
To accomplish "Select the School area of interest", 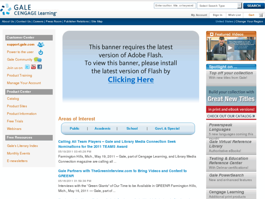I will [x=132, y=129].
